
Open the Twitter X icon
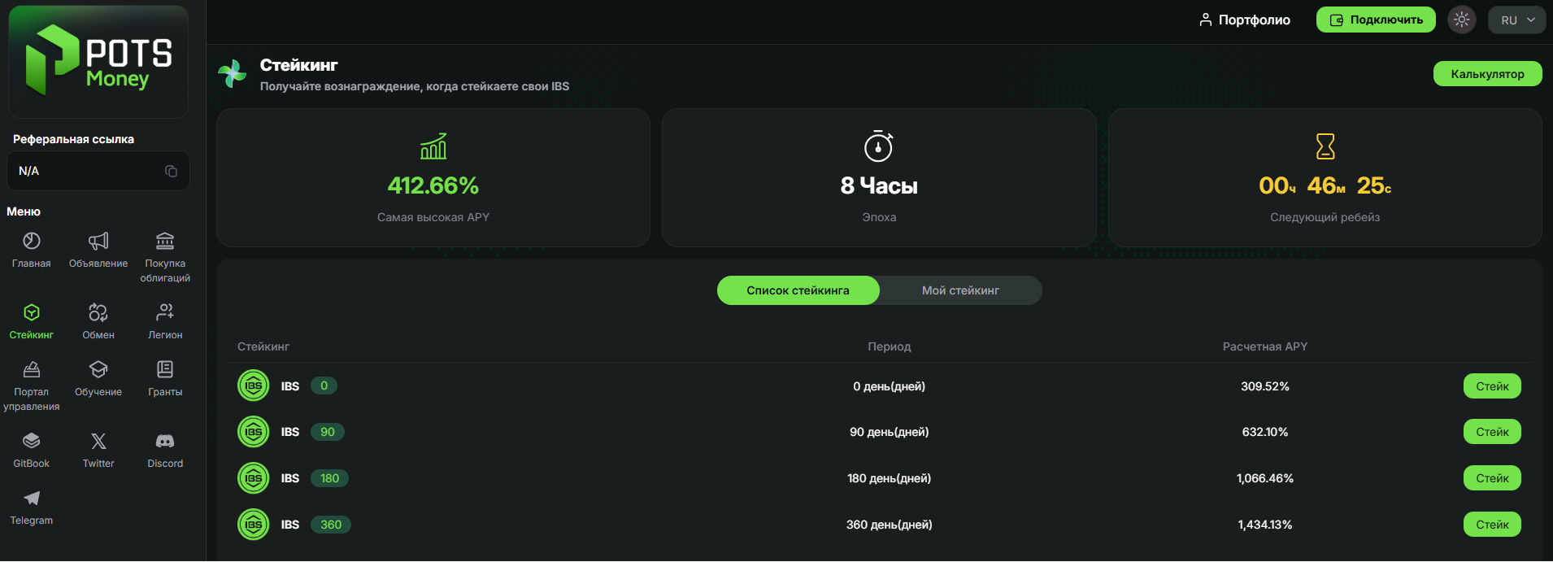click(98, 441)
